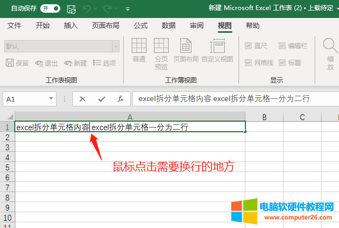Screen dimensions: 339x228
Task: Toggle the 标题 headings checkbox
Action: pos(282,63)
